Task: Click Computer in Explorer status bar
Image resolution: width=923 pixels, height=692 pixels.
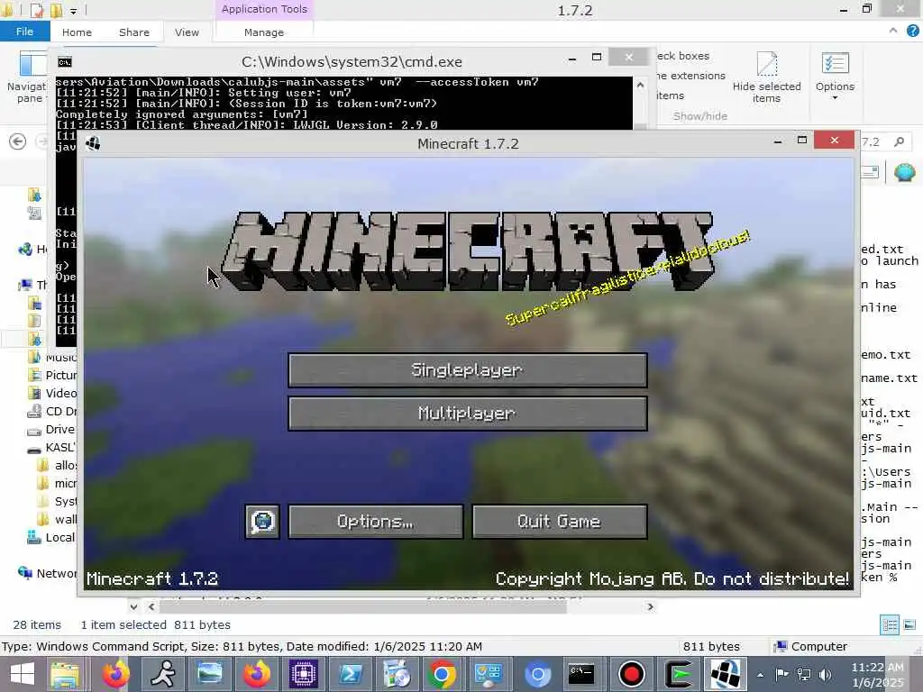Action: coord(810,646)
